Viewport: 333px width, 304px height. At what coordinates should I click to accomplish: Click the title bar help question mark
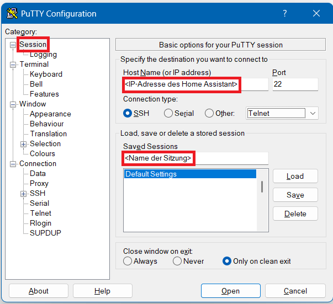tap(284, 14)
